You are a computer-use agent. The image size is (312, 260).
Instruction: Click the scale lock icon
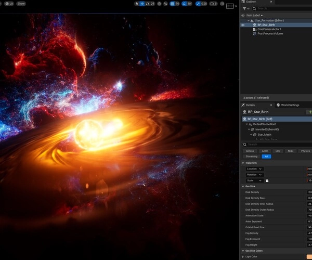point(267,180)
